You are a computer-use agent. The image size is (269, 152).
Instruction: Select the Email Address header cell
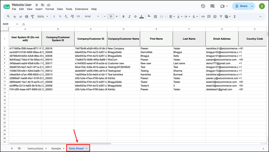(x=222, y=39)
